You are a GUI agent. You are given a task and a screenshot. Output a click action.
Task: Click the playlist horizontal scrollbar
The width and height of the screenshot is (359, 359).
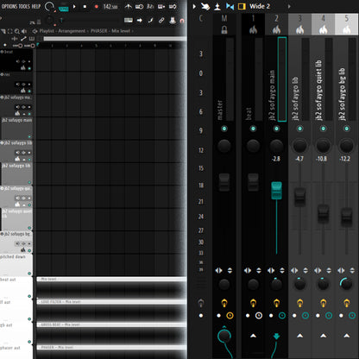point(115,39)
